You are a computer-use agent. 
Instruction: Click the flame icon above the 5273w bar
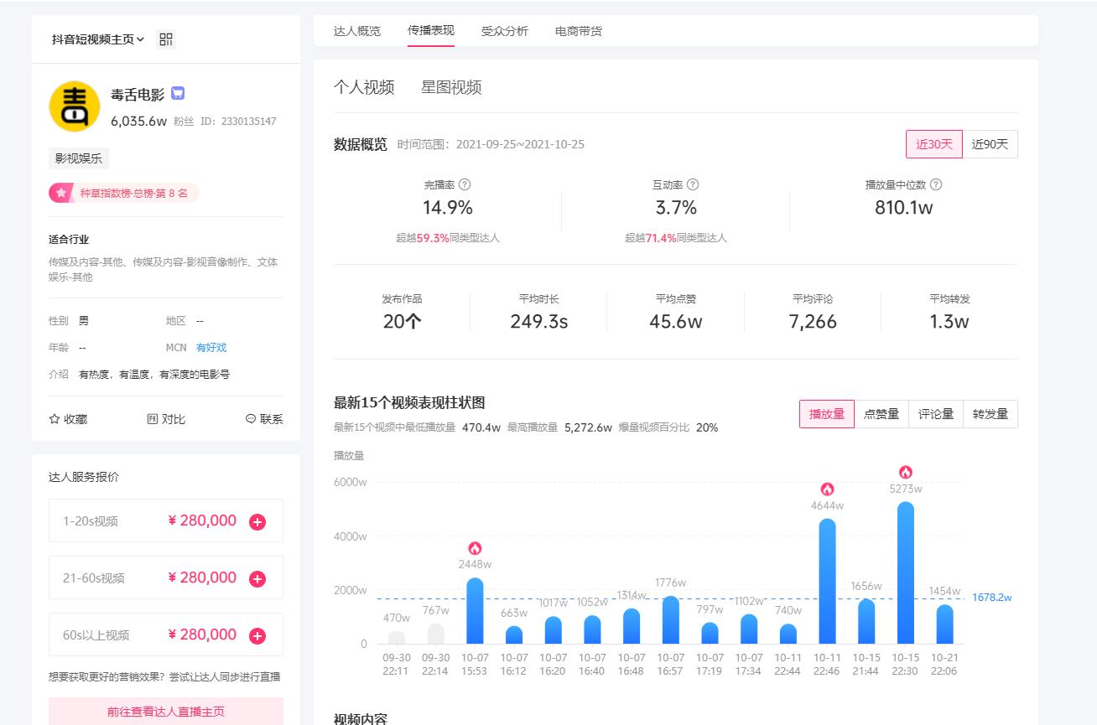(905, 472)
